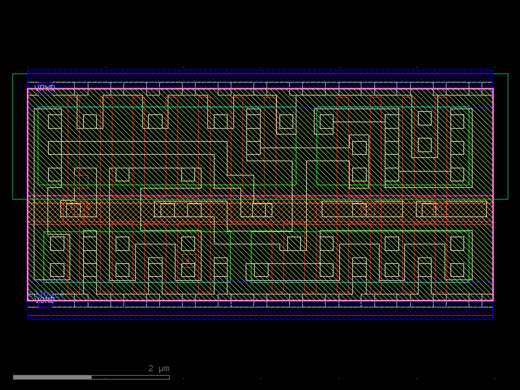This screenshot has height=390, width=520.
Task: Click the A2 pin label
Action: point(368,208)
